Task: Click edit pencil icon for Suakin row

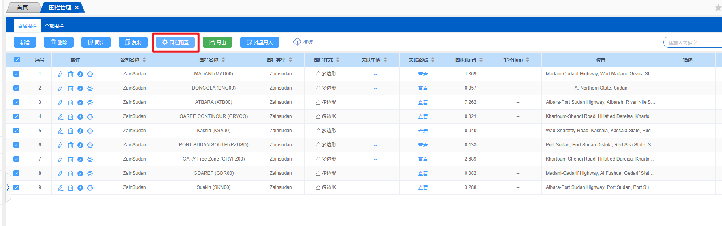Action: 60,188
